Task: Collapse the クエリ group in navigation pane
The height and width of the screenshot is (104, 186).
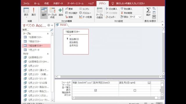Action: point(48,54)
